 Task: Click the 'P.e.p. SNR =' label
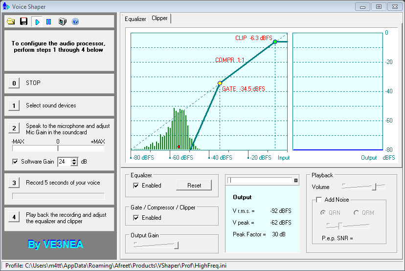pyautogui.click(x=337, y=238)
